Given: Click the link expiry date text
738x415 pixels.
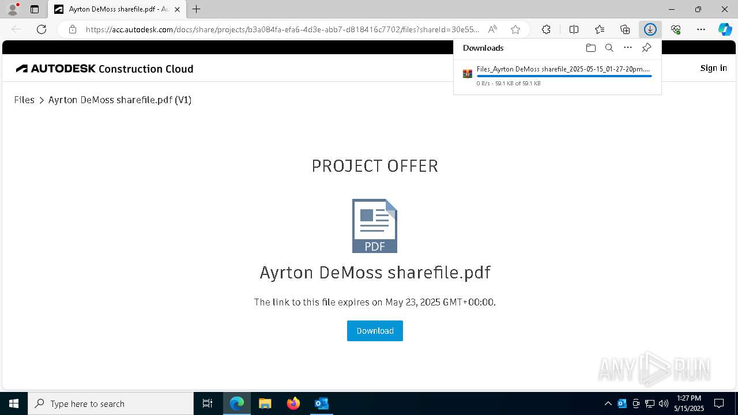Looking at the screenshot, I should (x=375, y=302).
